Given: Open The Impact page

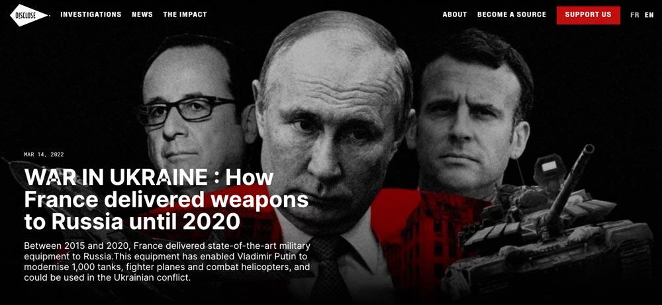Looking at the screenshot, I should coord(185,15).
